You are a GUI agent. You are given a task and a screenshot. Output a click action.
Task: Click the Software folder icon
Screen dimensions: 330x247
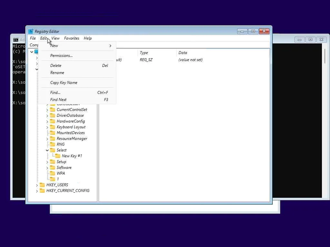53,167
